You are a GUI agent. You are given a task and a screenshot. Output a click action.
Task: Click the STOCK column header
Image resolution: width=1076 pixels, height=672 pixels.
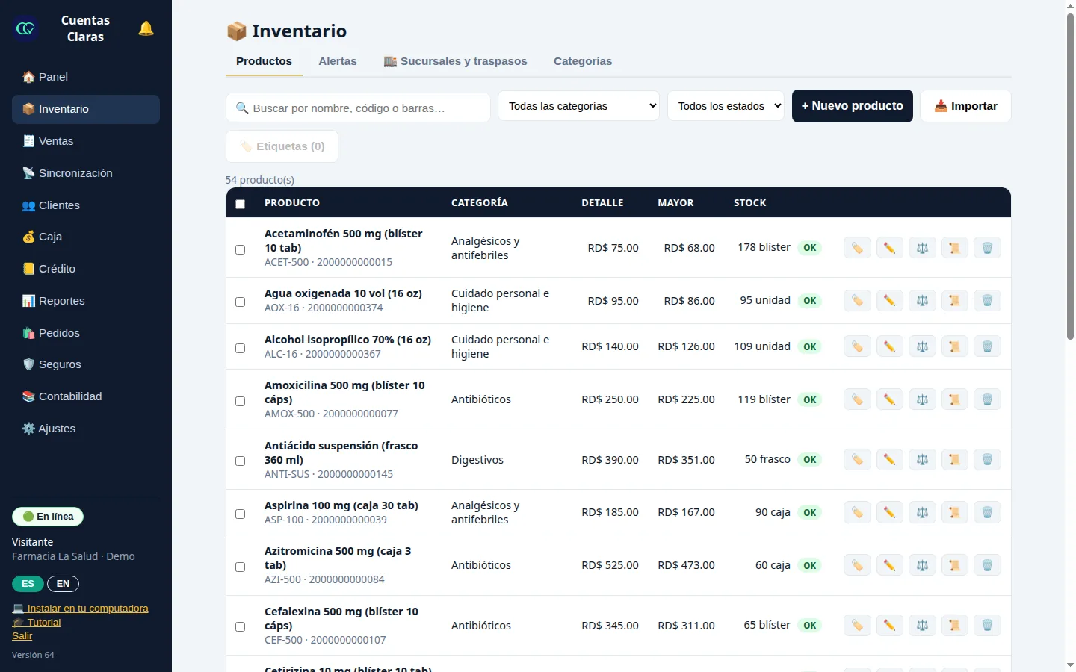[x=750, y=203]
